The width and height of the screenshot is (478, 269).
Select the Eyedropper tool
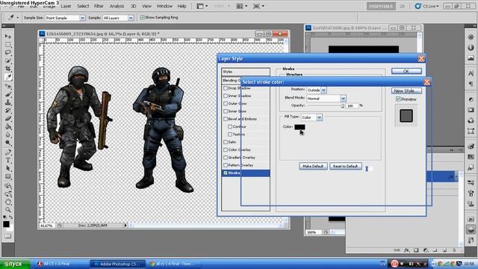pyautogui.click(x=8, y=77)
